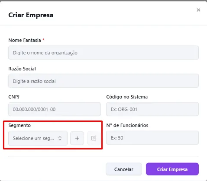This screenshot has height=181, width=207.
Task: Add a new segment with the plus icon
Action: pyautogui.click(x=77, y=138)
